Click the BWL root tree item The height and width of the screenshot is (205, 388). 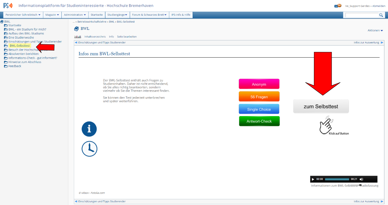click(7, 22)
